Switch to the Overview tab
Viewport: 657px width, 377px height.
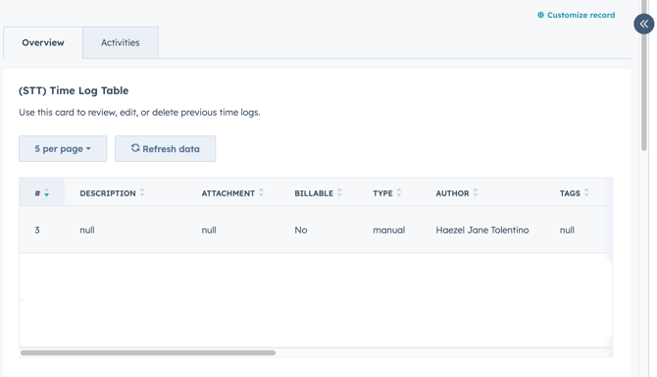pyautogui.click(x=43, y=43)
